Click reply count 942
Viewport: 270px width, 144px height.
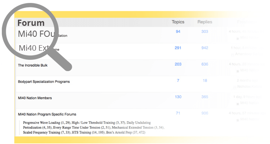click(x=205, y=48)
